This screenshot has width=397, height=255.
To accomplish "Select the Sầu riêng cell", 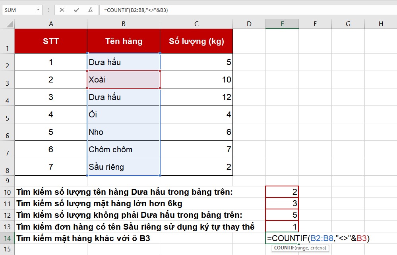I will tap(124, 167).
